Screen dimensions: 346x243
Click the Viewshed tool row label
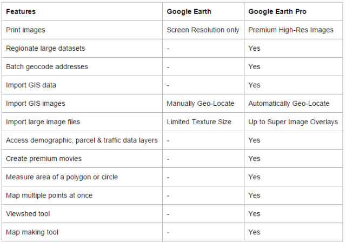(x=28, y=214)
